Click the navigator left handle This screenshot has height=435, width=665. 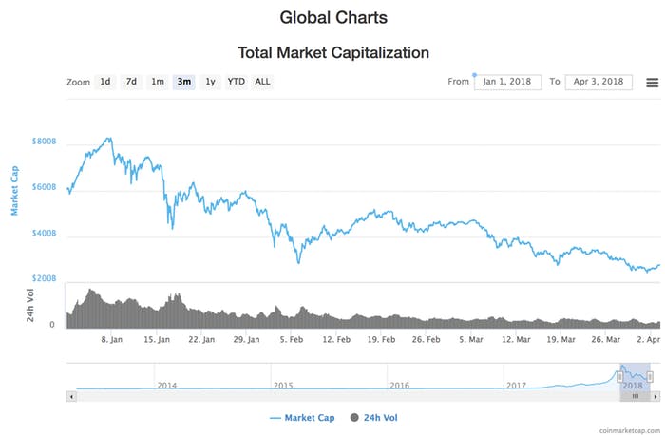coord(621,377)
